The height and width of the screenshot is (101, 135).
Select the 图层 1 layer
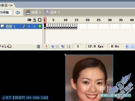(x=11, y=26)
